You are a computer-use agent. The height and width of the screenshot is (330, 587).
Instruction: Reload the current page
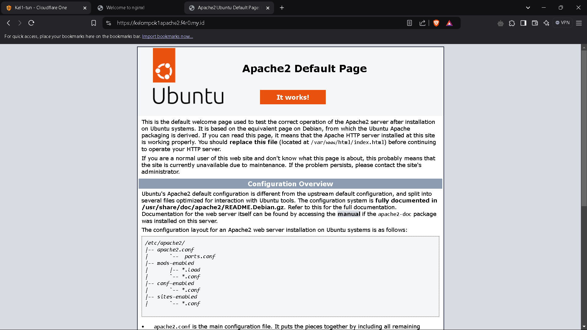coord(31,23)
